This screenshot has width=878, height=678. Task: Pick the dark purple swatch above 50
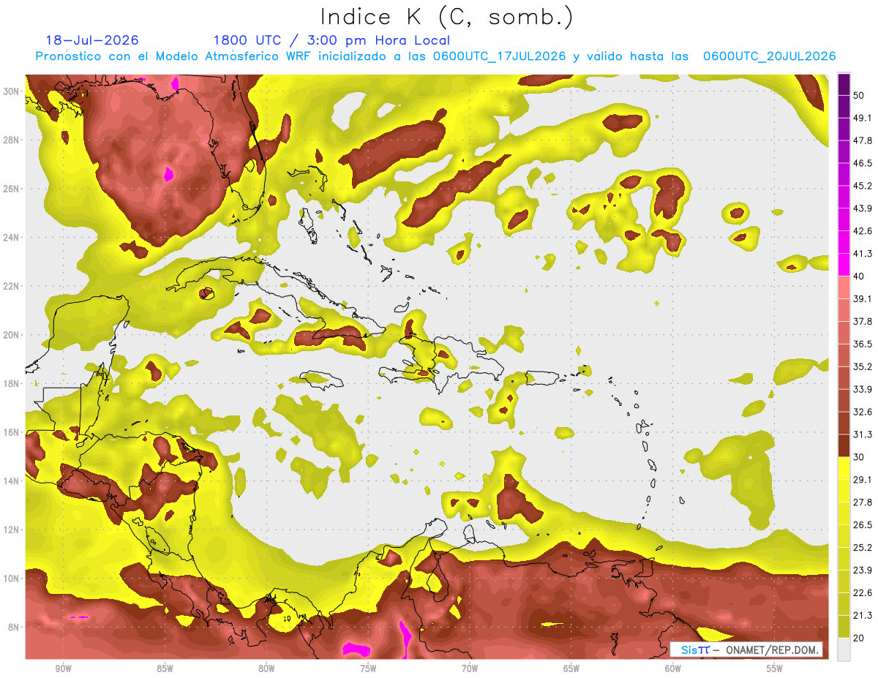(x=844, y=84)
